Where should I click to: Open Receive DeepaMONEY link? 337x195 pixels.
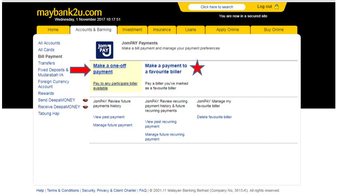point(59,107)
